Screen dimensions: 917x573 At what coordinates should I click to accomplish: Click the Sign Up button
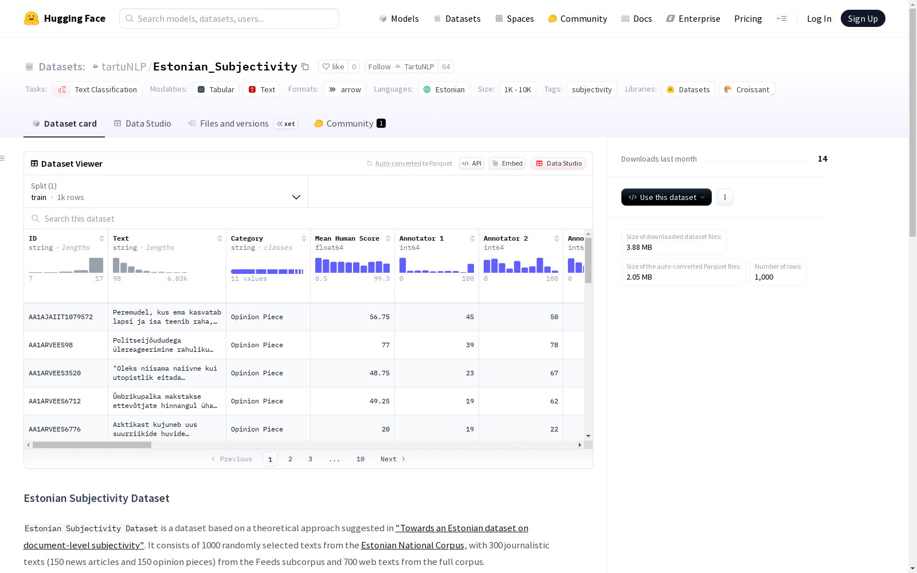click(x=863, y=18)
